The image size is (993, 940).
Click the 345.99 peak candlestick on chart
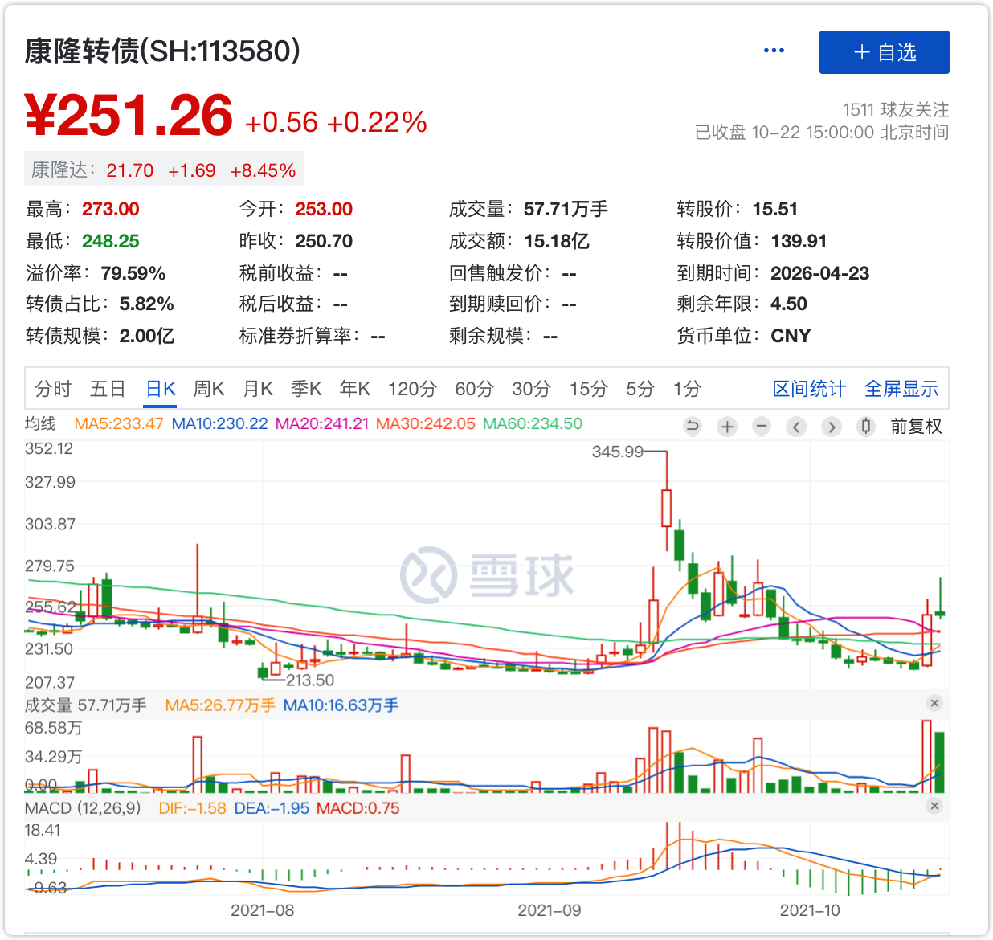point(666,508)
